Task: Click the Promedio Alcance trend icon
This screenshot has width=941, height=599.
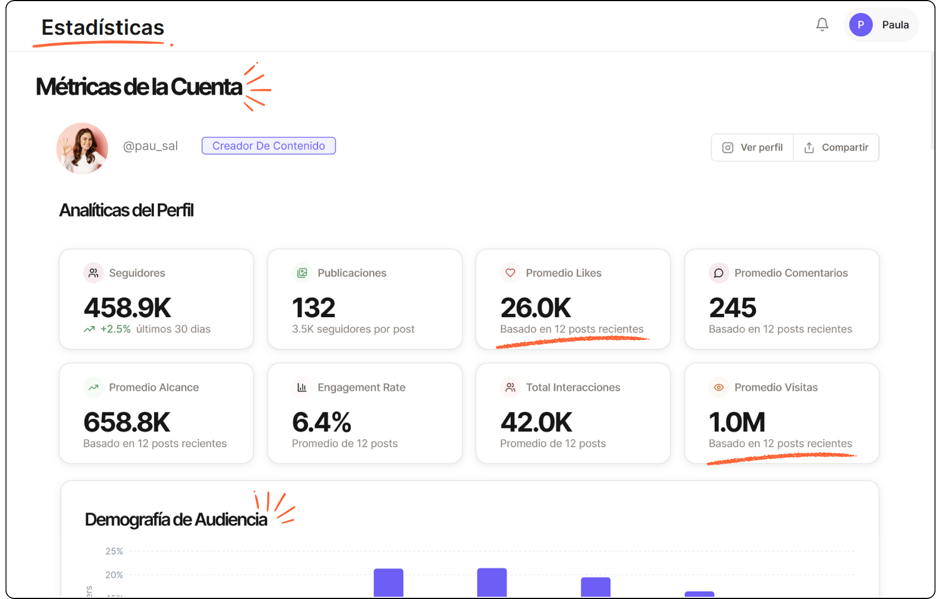Action: [94, 388]
